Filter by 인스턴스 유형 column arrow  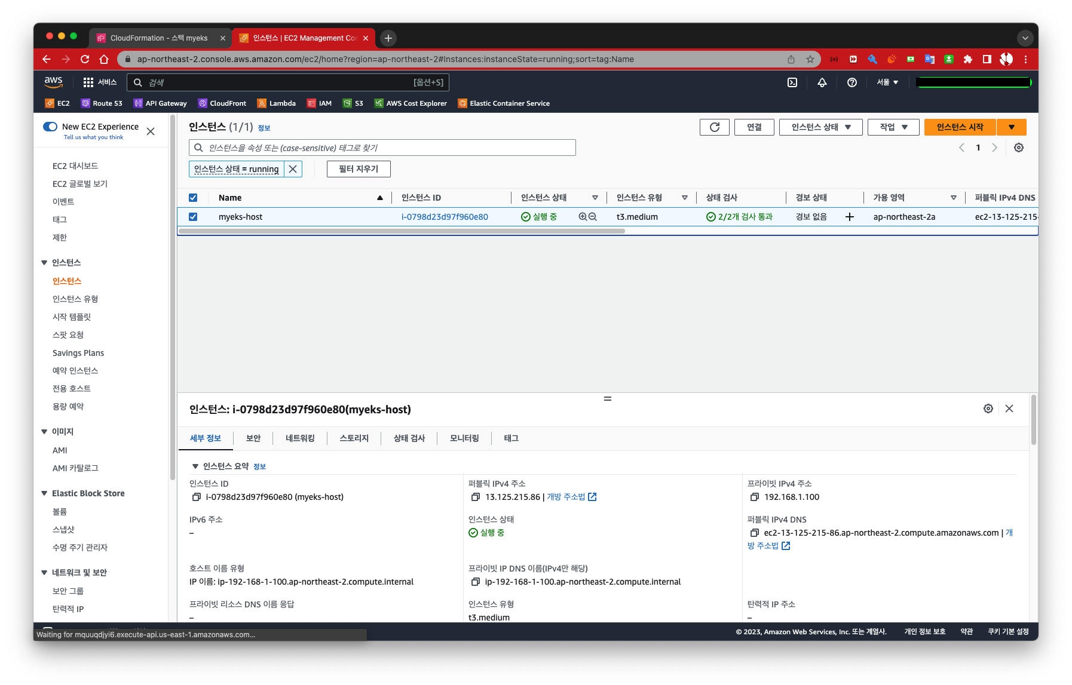[685, 198]
